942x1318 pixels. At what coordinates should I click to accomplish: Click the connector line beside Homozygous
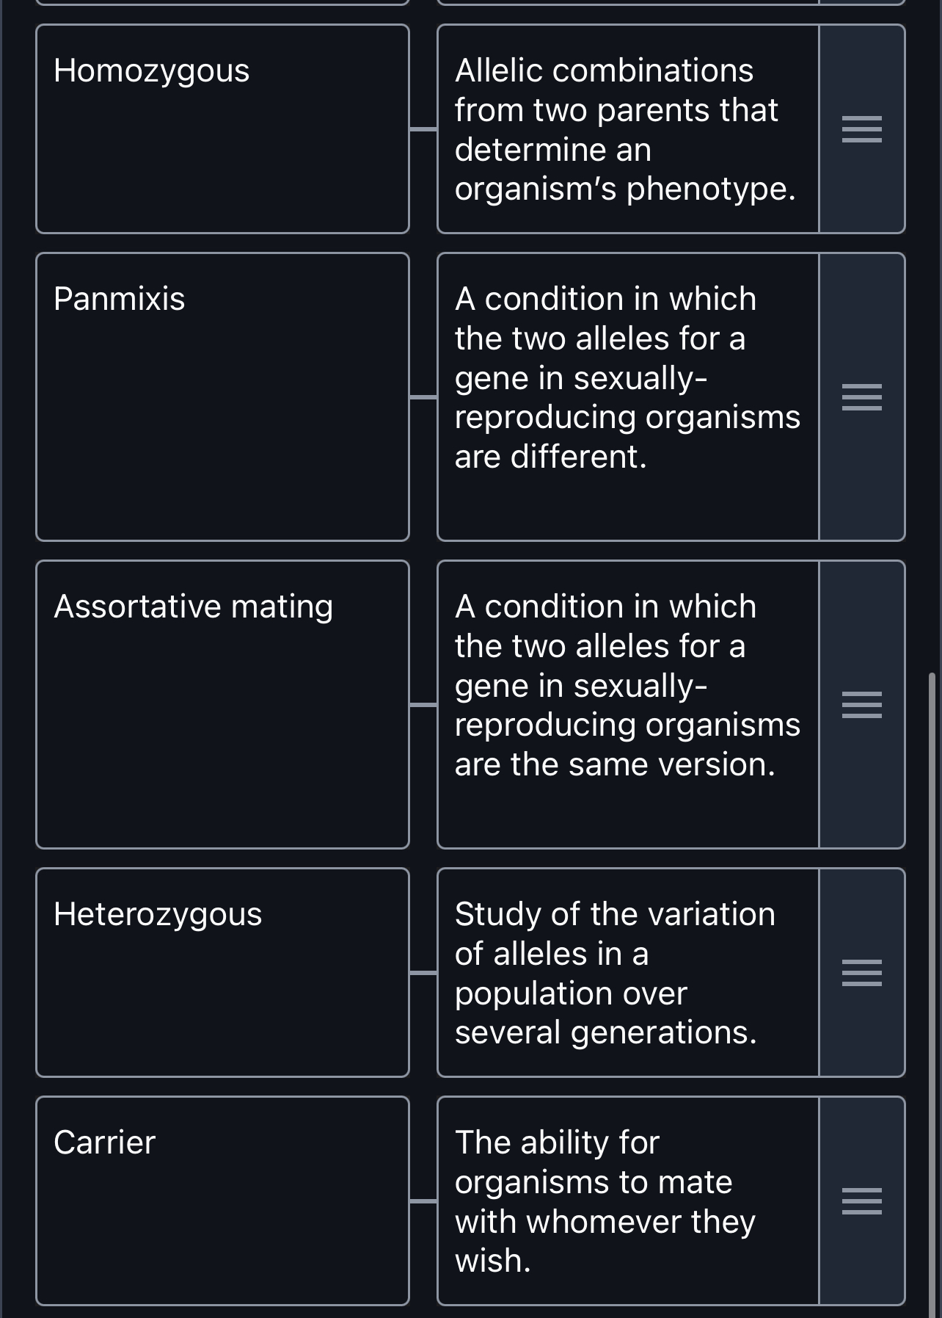point(424,129)
